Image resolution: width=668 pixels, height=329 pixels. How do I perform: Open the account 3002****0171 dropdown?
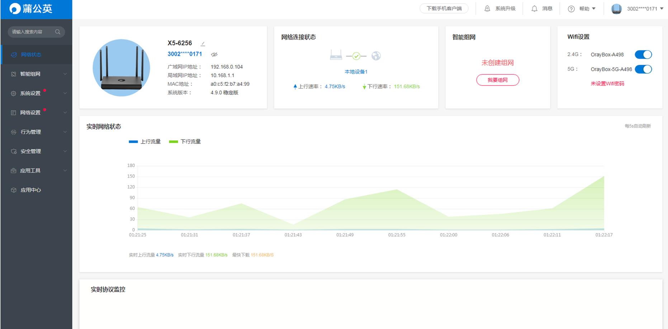pos(645,9)
